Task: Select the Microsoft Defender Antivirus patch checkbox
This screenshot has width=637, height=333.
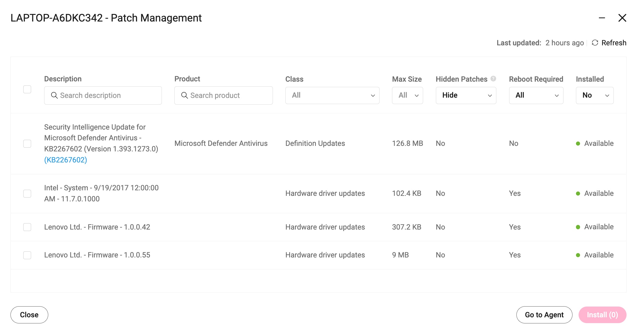Action: [x=27, y=143]
